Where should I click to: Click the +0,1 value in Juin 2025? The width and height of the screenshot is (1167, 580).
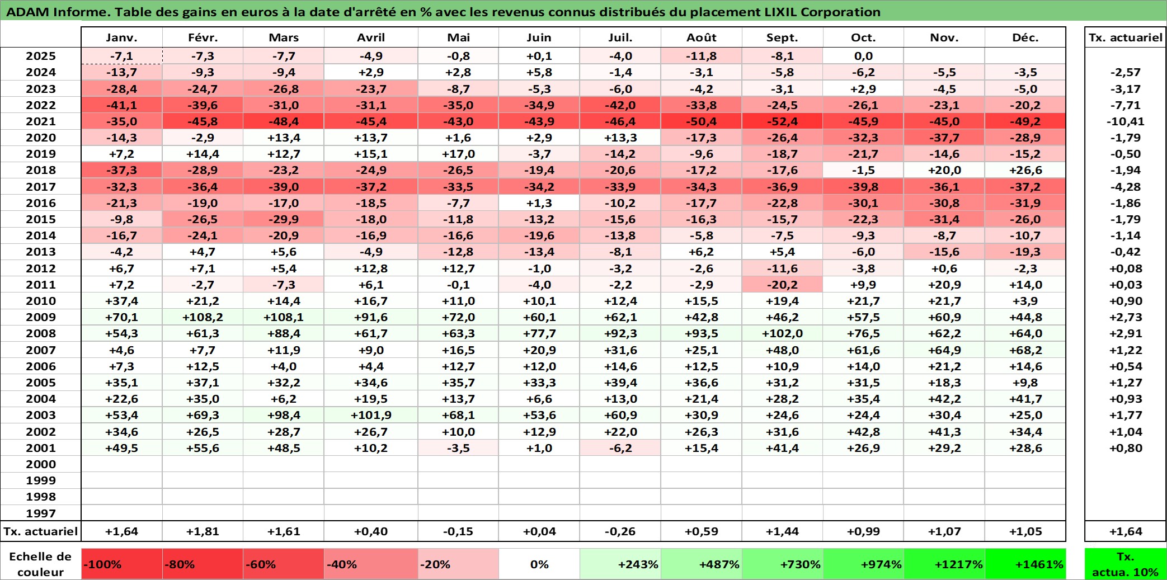[539, 56]
